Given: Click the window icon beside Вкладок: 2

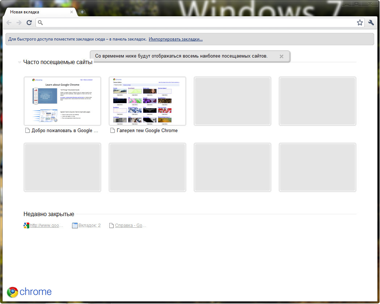Looking at the screenshot, I should [75, 225].
